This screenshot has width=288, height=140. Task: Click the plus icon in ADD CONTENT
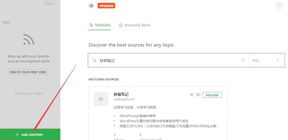[17, 135]
